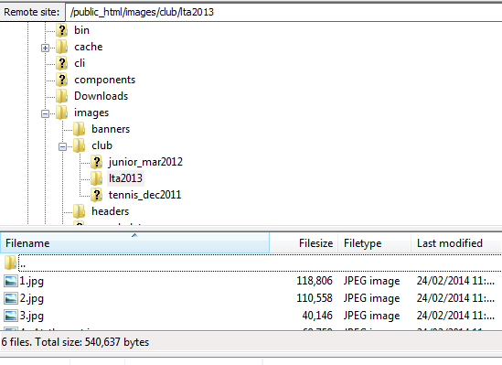The height and width of the screenshot is (365, 502).
Task: Select the banners folder in tree
Action: [111, 129]
